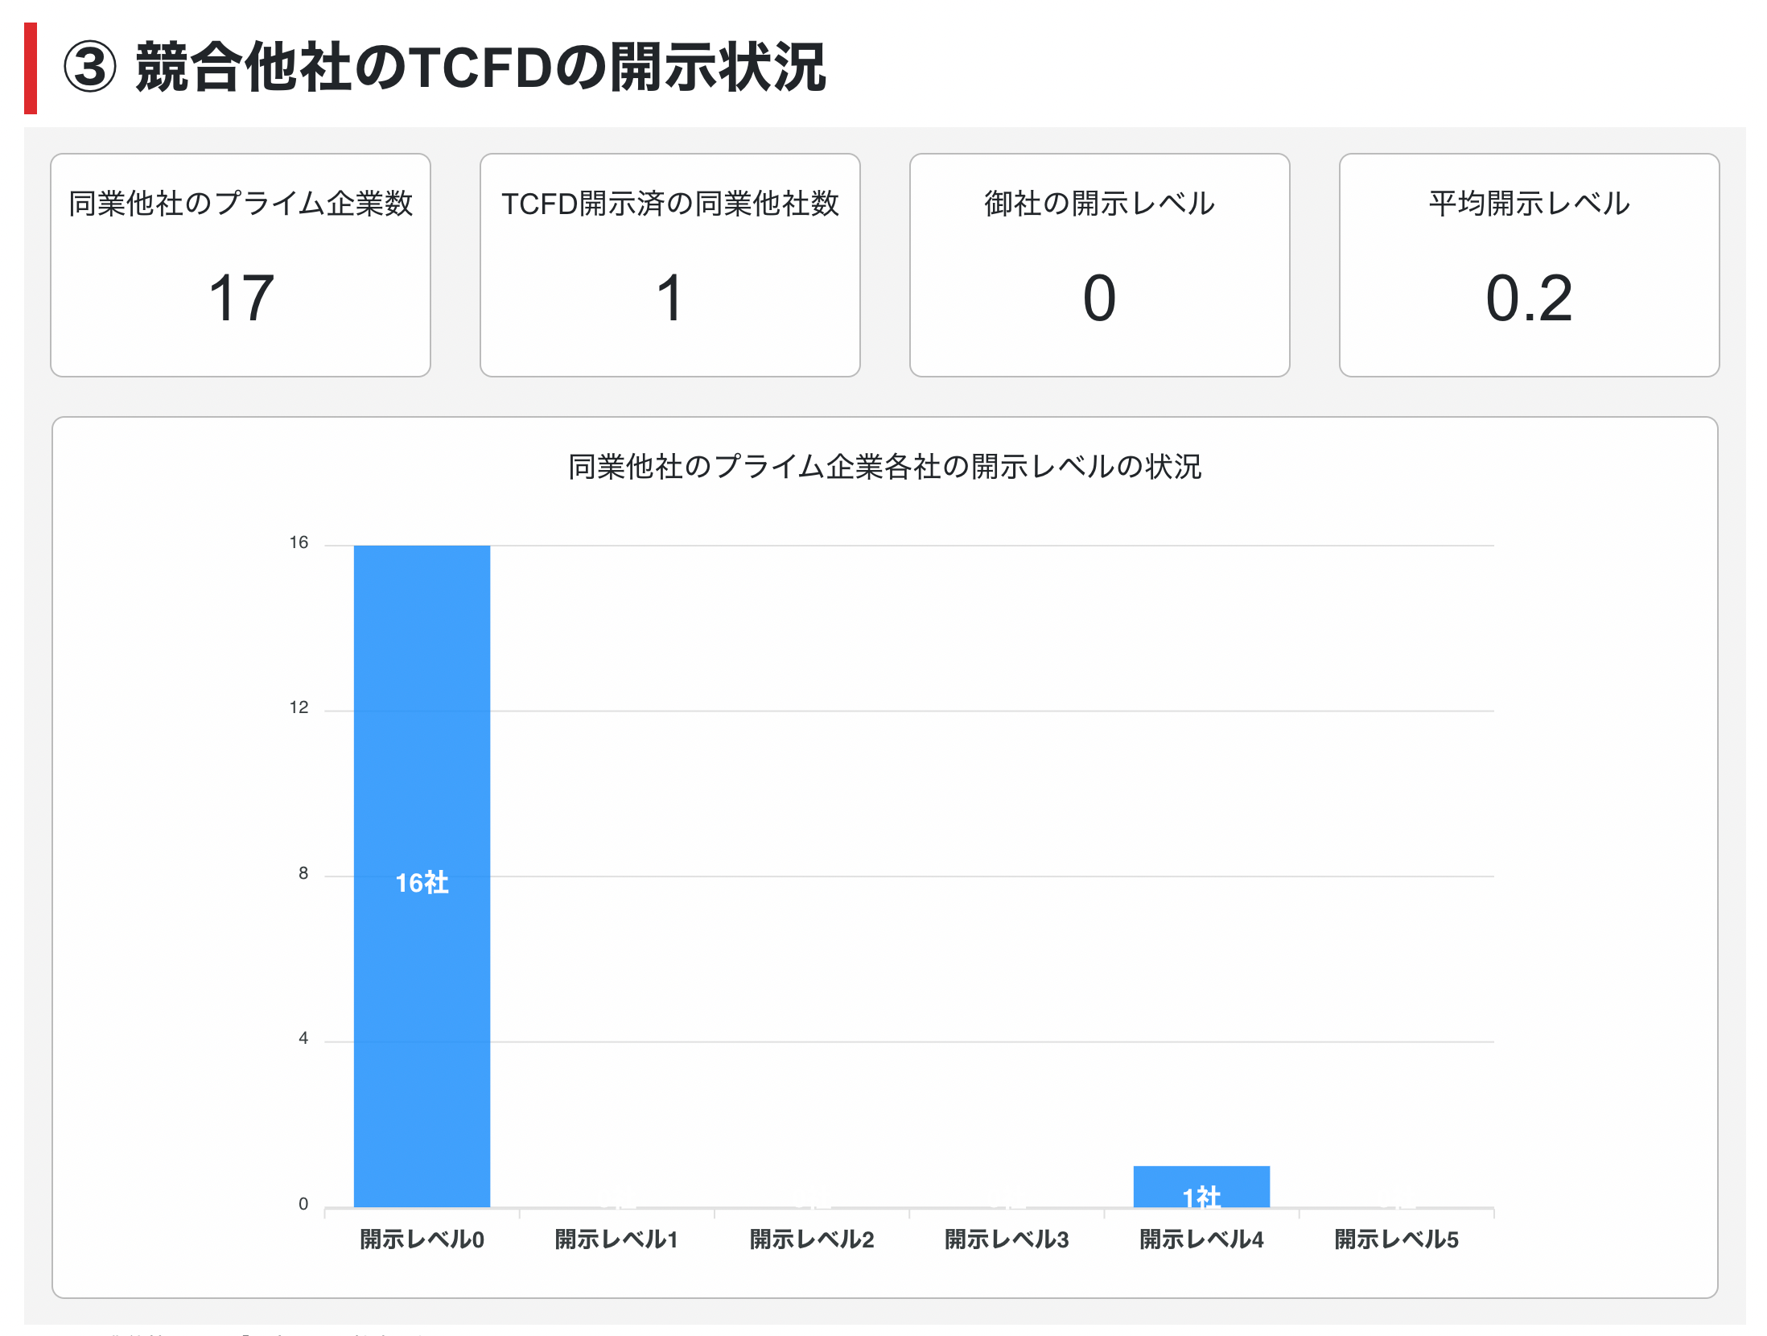The image size is (1767, 1336).
Task: Click the red accent bar beside heading
Action: coord(31,68)
